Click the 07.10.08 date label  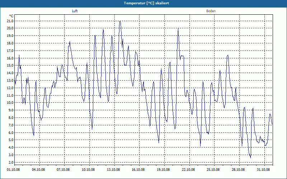pyautogui.click(x=63, y=170)
